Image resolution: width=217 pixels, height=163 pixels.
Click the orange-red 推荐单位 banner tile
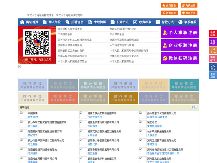coord(63,98)
